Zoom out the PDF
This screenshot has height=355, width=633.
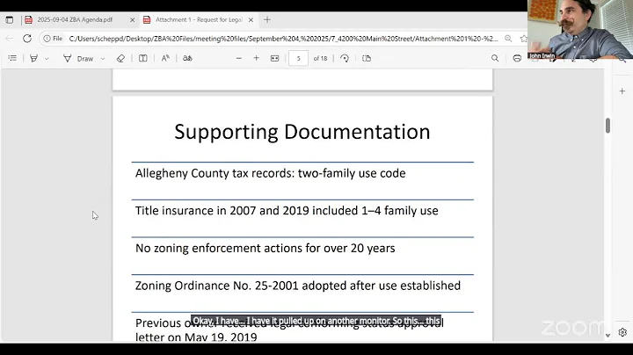click(238, 59)
